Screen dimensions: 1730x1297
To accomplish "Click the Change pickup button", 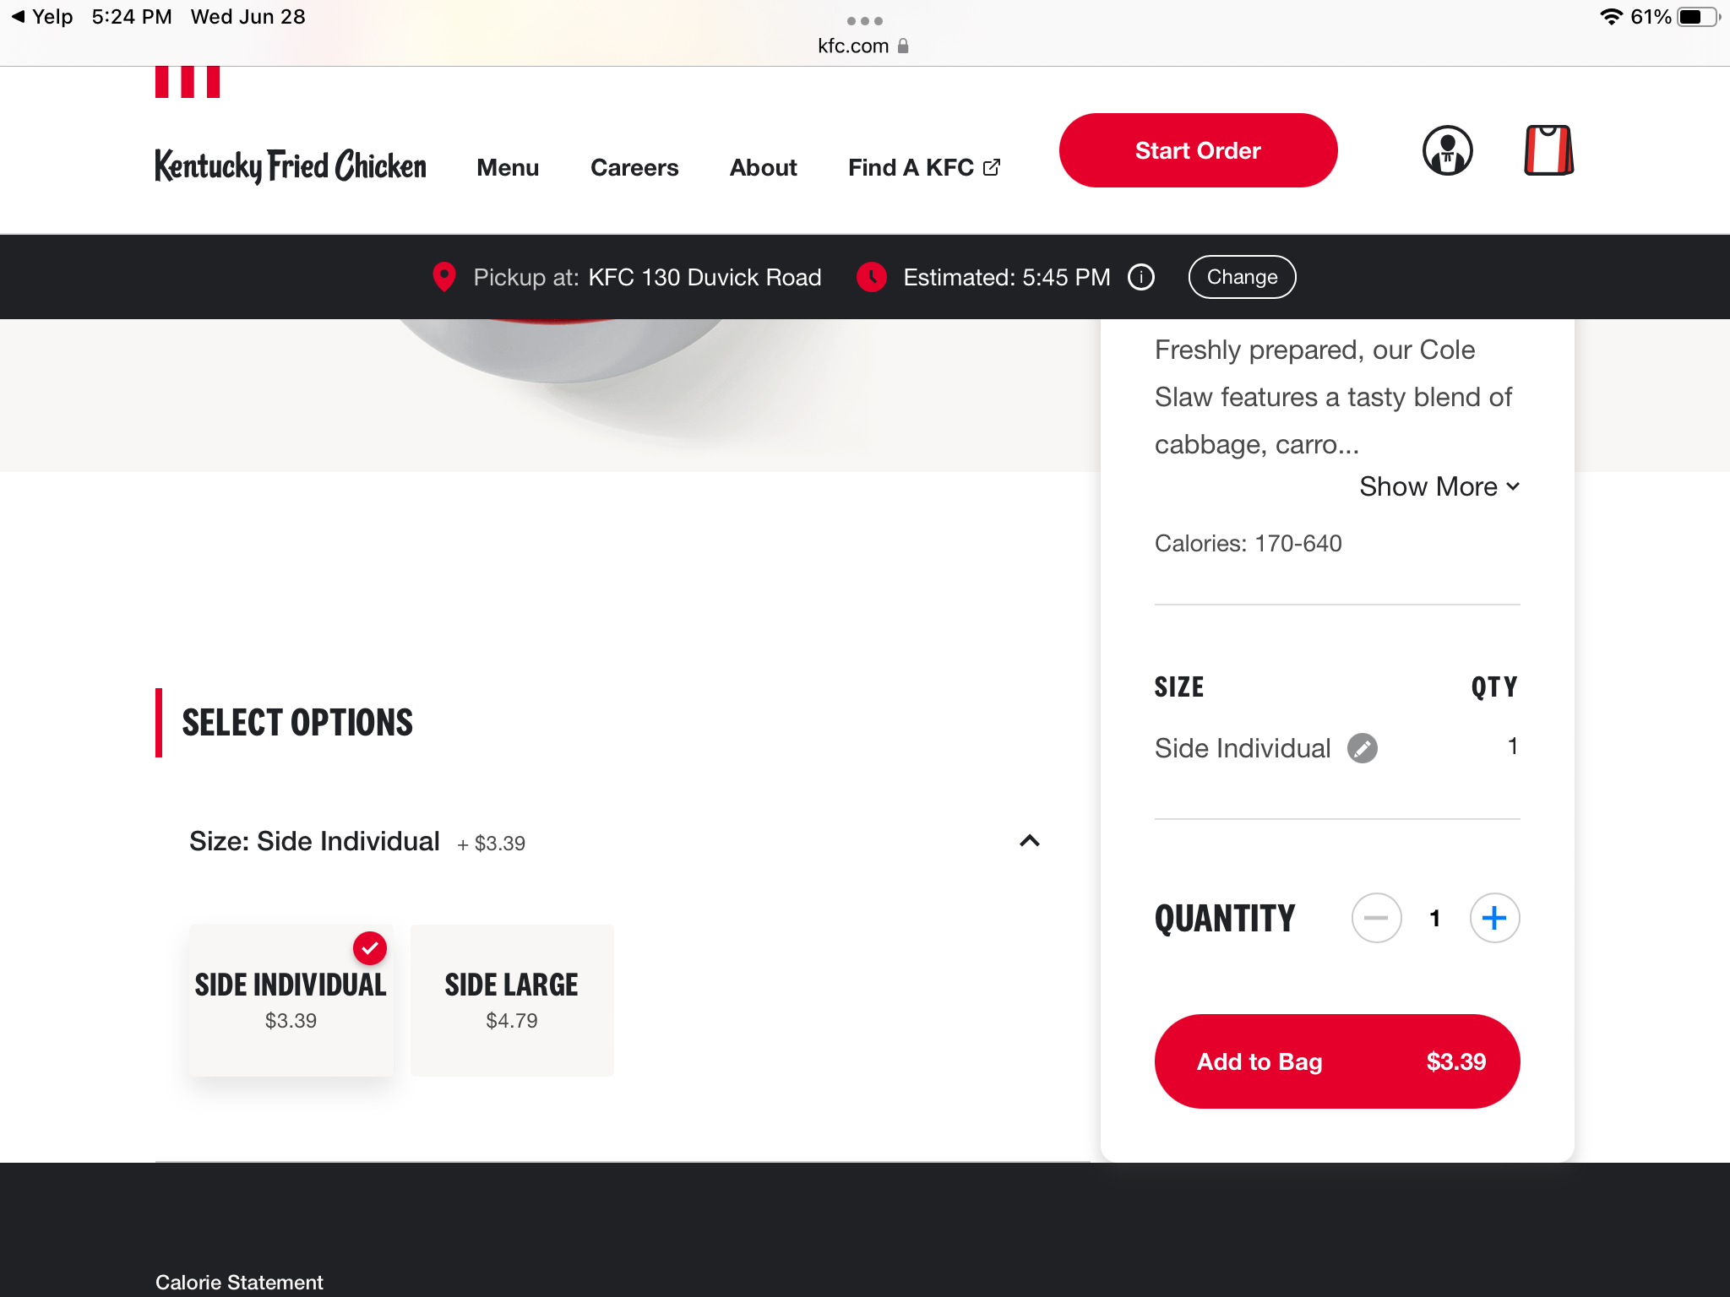I will tap(1242, 277).
